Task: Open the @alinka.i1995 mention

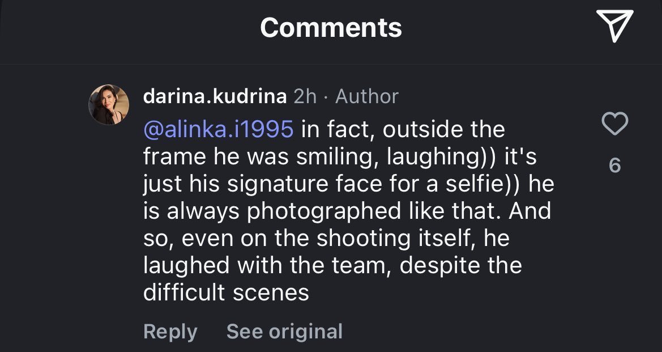Action: point(219,129)
